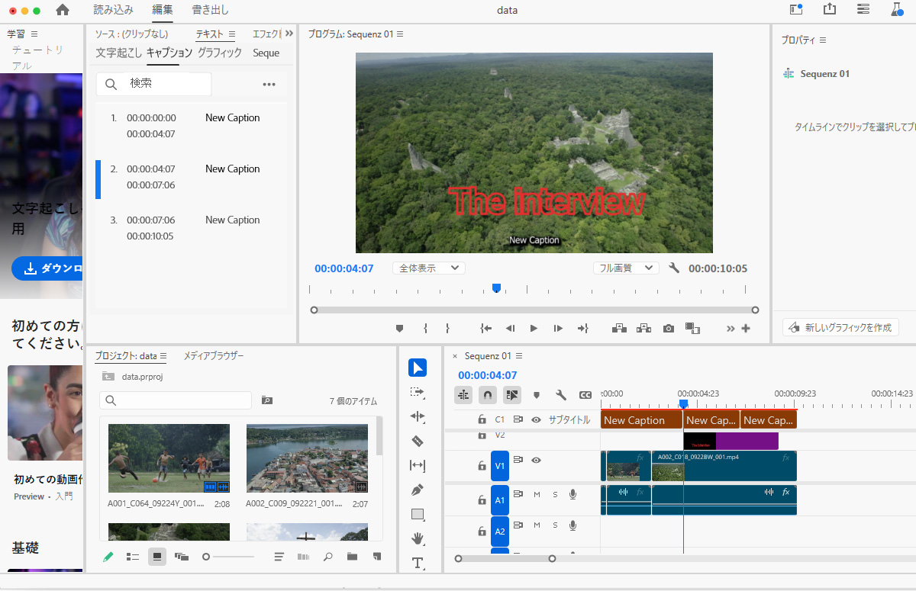The width and height of the screenshot is (916, 591).
Task: Click the project thumbnail size slider
Action: tap(207, 557)
